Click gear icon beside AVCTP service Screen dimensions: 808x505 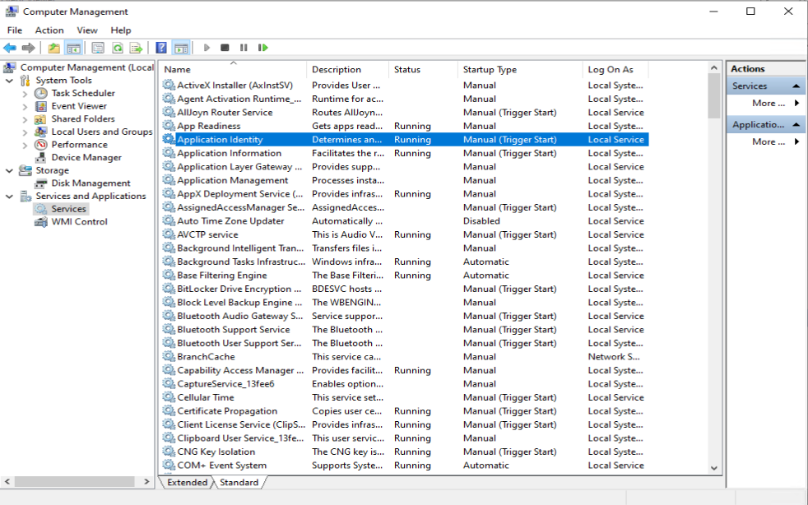[169, 234]
